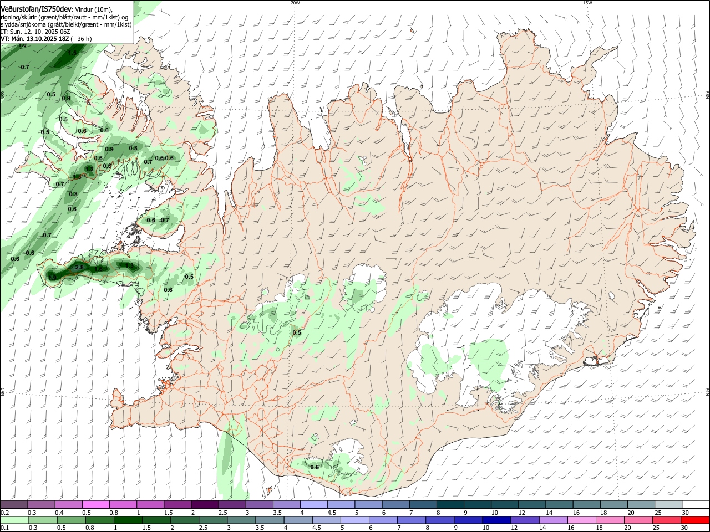
Task: Select the darkest green 1–1.5 rain legend swatch
Action: click(128, 520)
